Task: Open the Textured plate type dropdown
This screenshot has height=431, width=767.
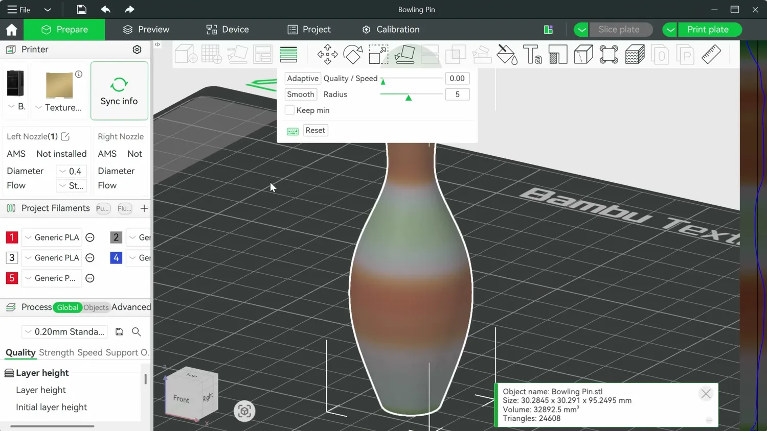Action: click(38, 107)
